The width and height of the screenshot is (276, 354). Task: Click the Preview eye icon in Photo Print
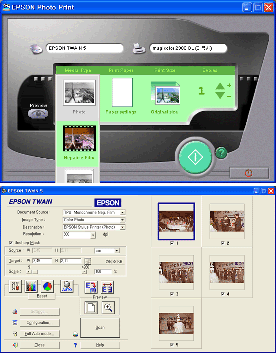tap(38, 114)
